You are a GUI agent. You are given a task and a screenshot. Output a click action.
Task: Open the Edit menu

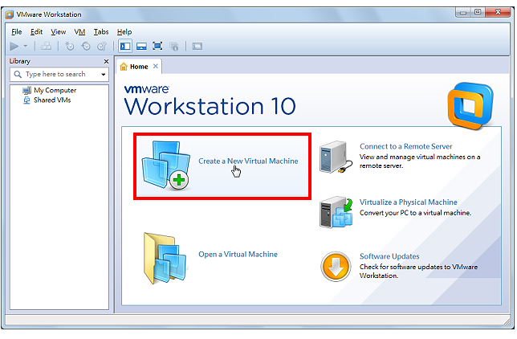[x=36, y=32]
